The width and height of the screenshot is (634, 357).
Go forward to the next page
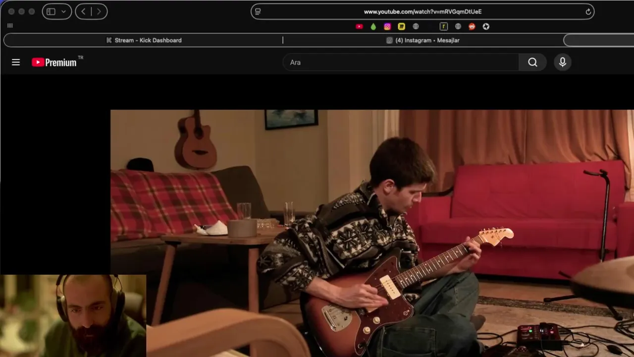(x=99, y=11)
